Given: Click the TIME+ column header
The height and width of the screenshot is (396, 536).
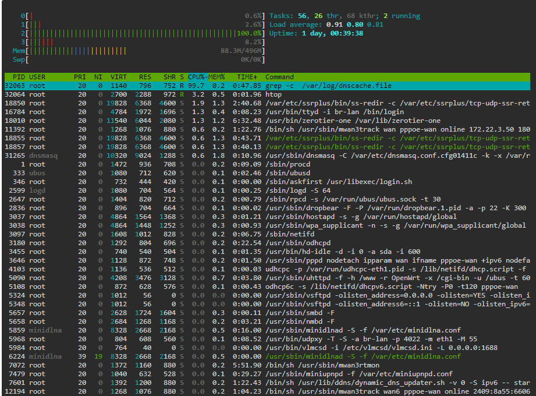Looking at the screenshot, I should [x=247, y=77].
